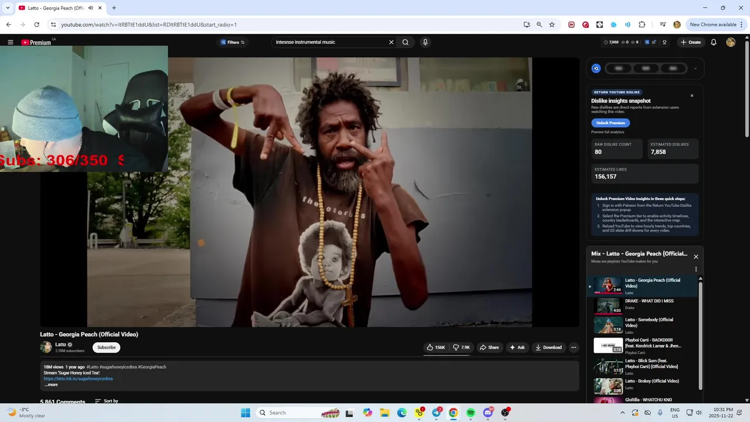Close the Return YouTube Dislike panel

click(x=692, y=96)
